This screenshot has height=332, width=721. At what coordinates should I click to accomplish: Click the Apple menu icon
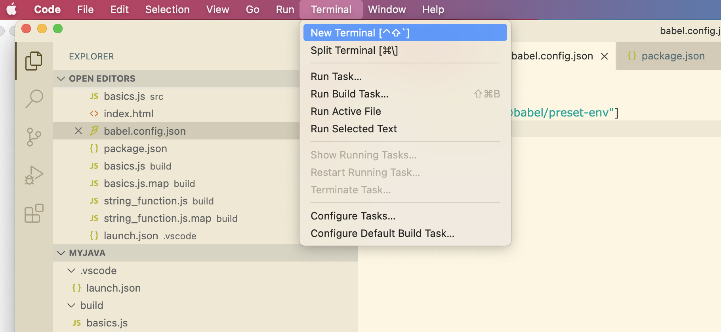[12, 9]
